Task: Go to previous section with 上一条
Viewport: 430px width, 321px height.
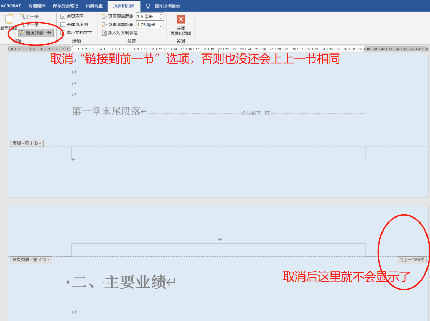Action: tap(29, 17)
